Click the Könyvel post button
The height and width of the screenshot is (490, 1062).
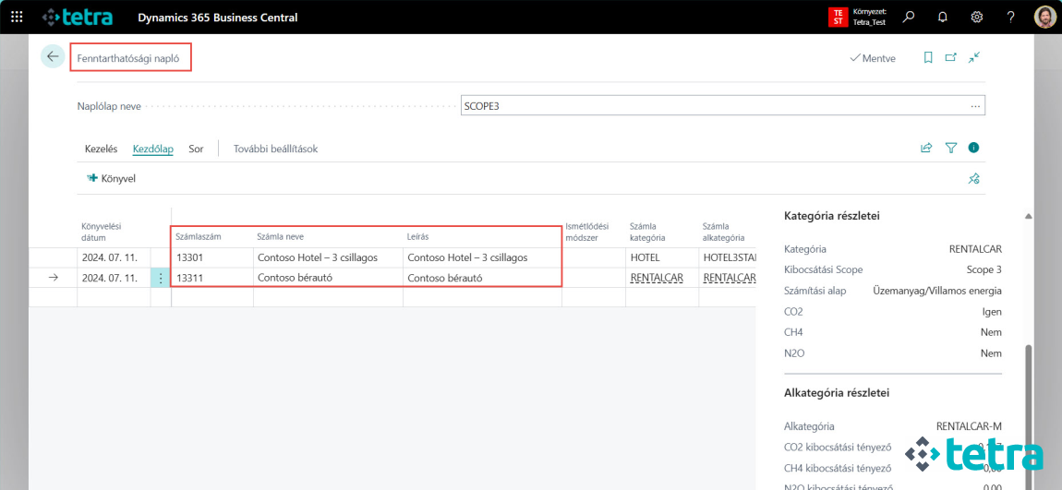112,178
